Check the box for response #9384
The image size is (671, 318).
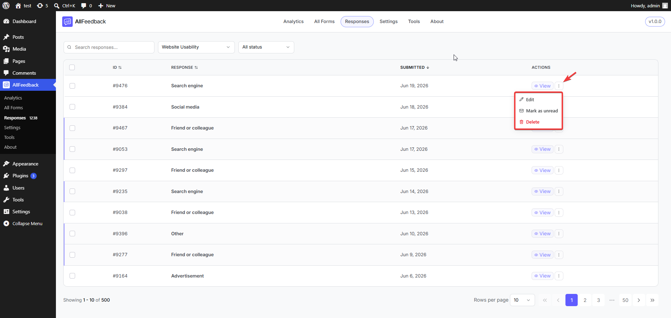[72, 107]
